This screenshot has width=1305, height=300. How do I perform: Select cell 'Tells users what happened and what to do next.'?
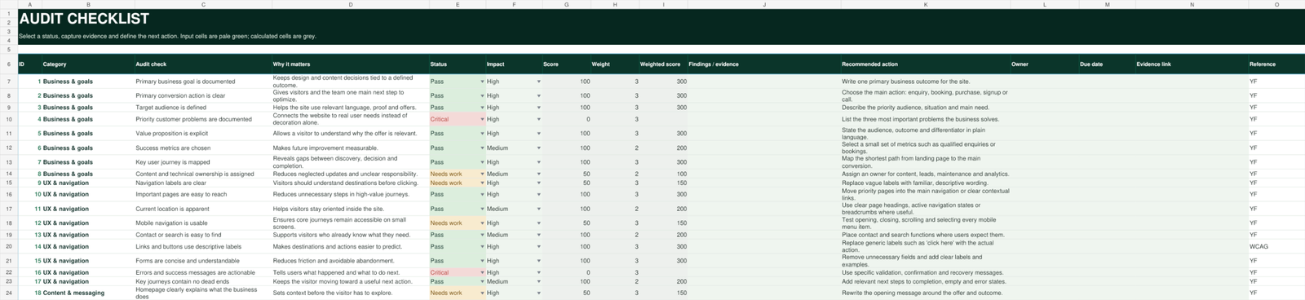[350, 272]
